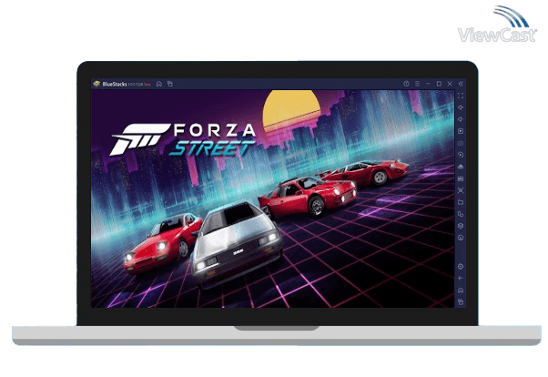The height and width of the screenshot is (377, 548).
Task: Click the stacked layers sidebar icon
Action: click(461, 226)
